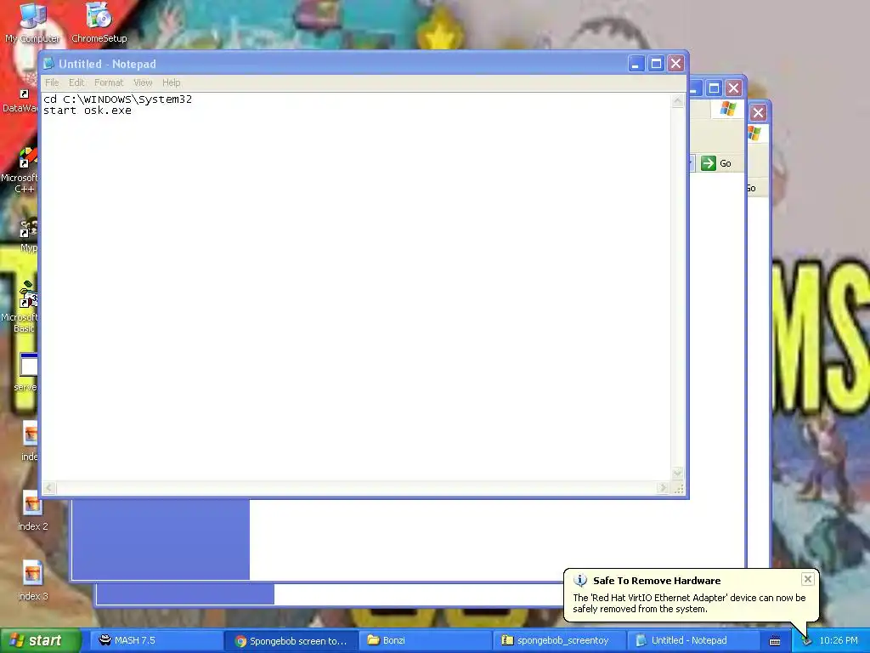Select the Microsoft Basic desktop shortcut
The width and height of the screenshot is (870, 653).
(x=20, y=308)
